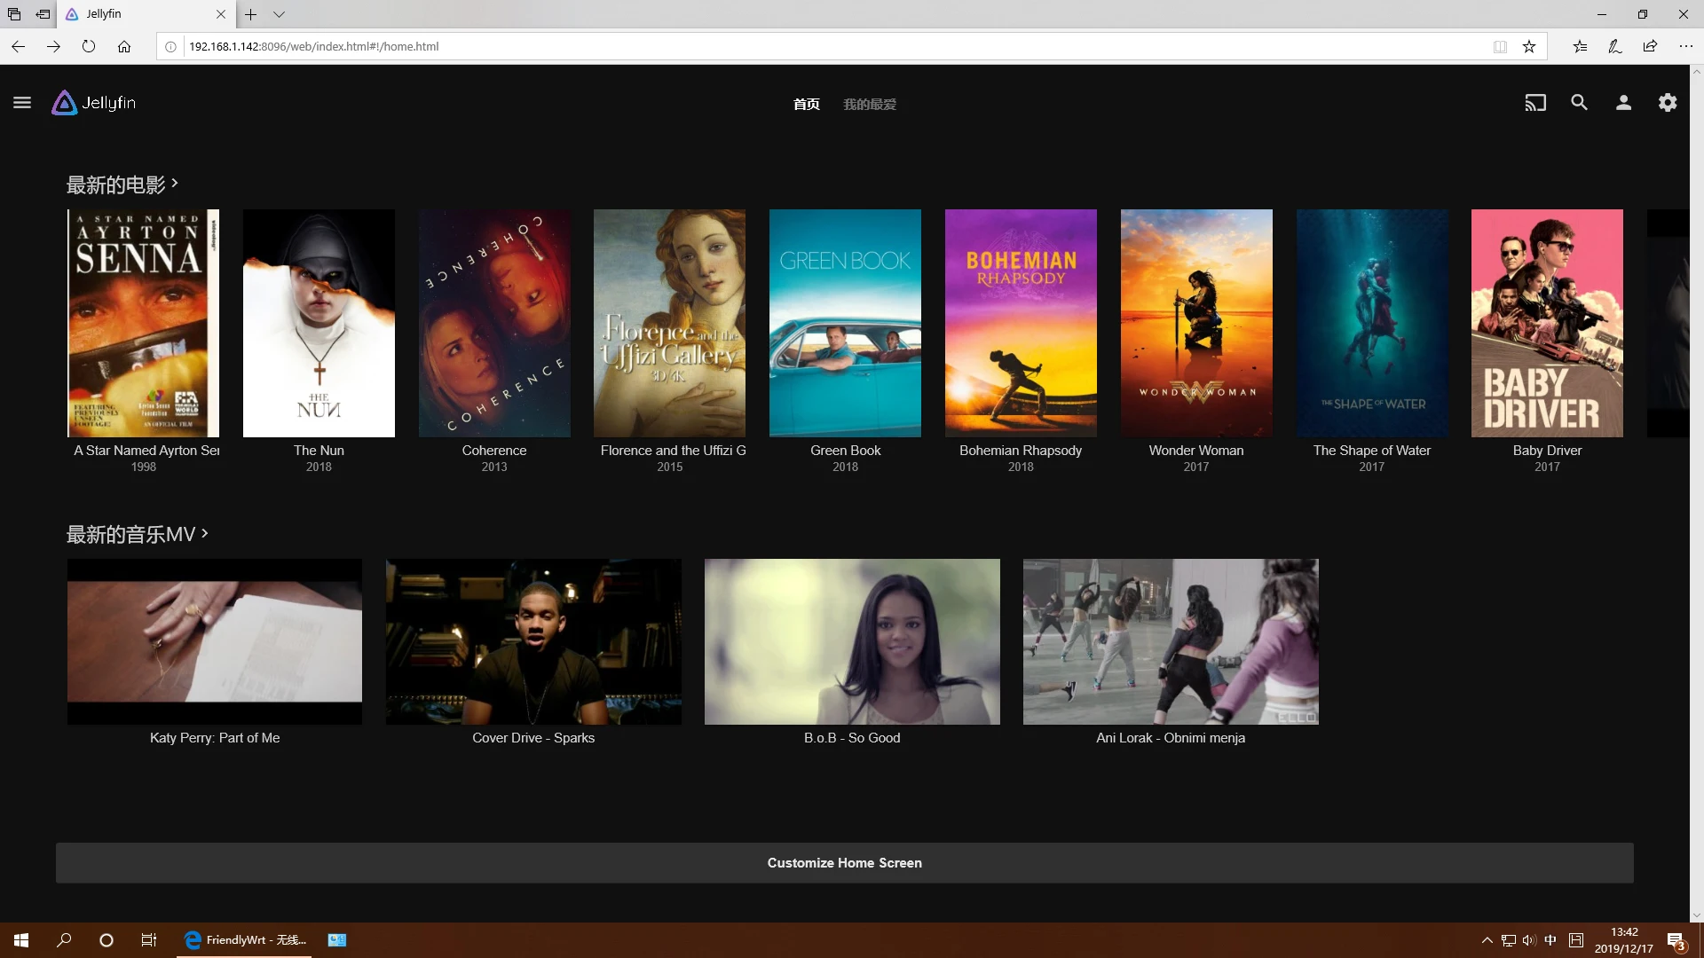Viewport: 1704px width, 958px height.
Task: Open the Wonder Woman poster
Action: 1196,323
